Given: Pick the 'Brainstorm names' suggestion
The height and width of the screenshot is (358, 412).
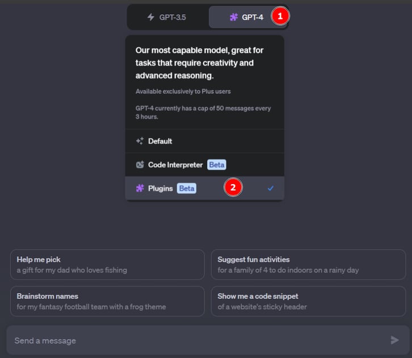Looking at the screenshot, I should point(107,301).
